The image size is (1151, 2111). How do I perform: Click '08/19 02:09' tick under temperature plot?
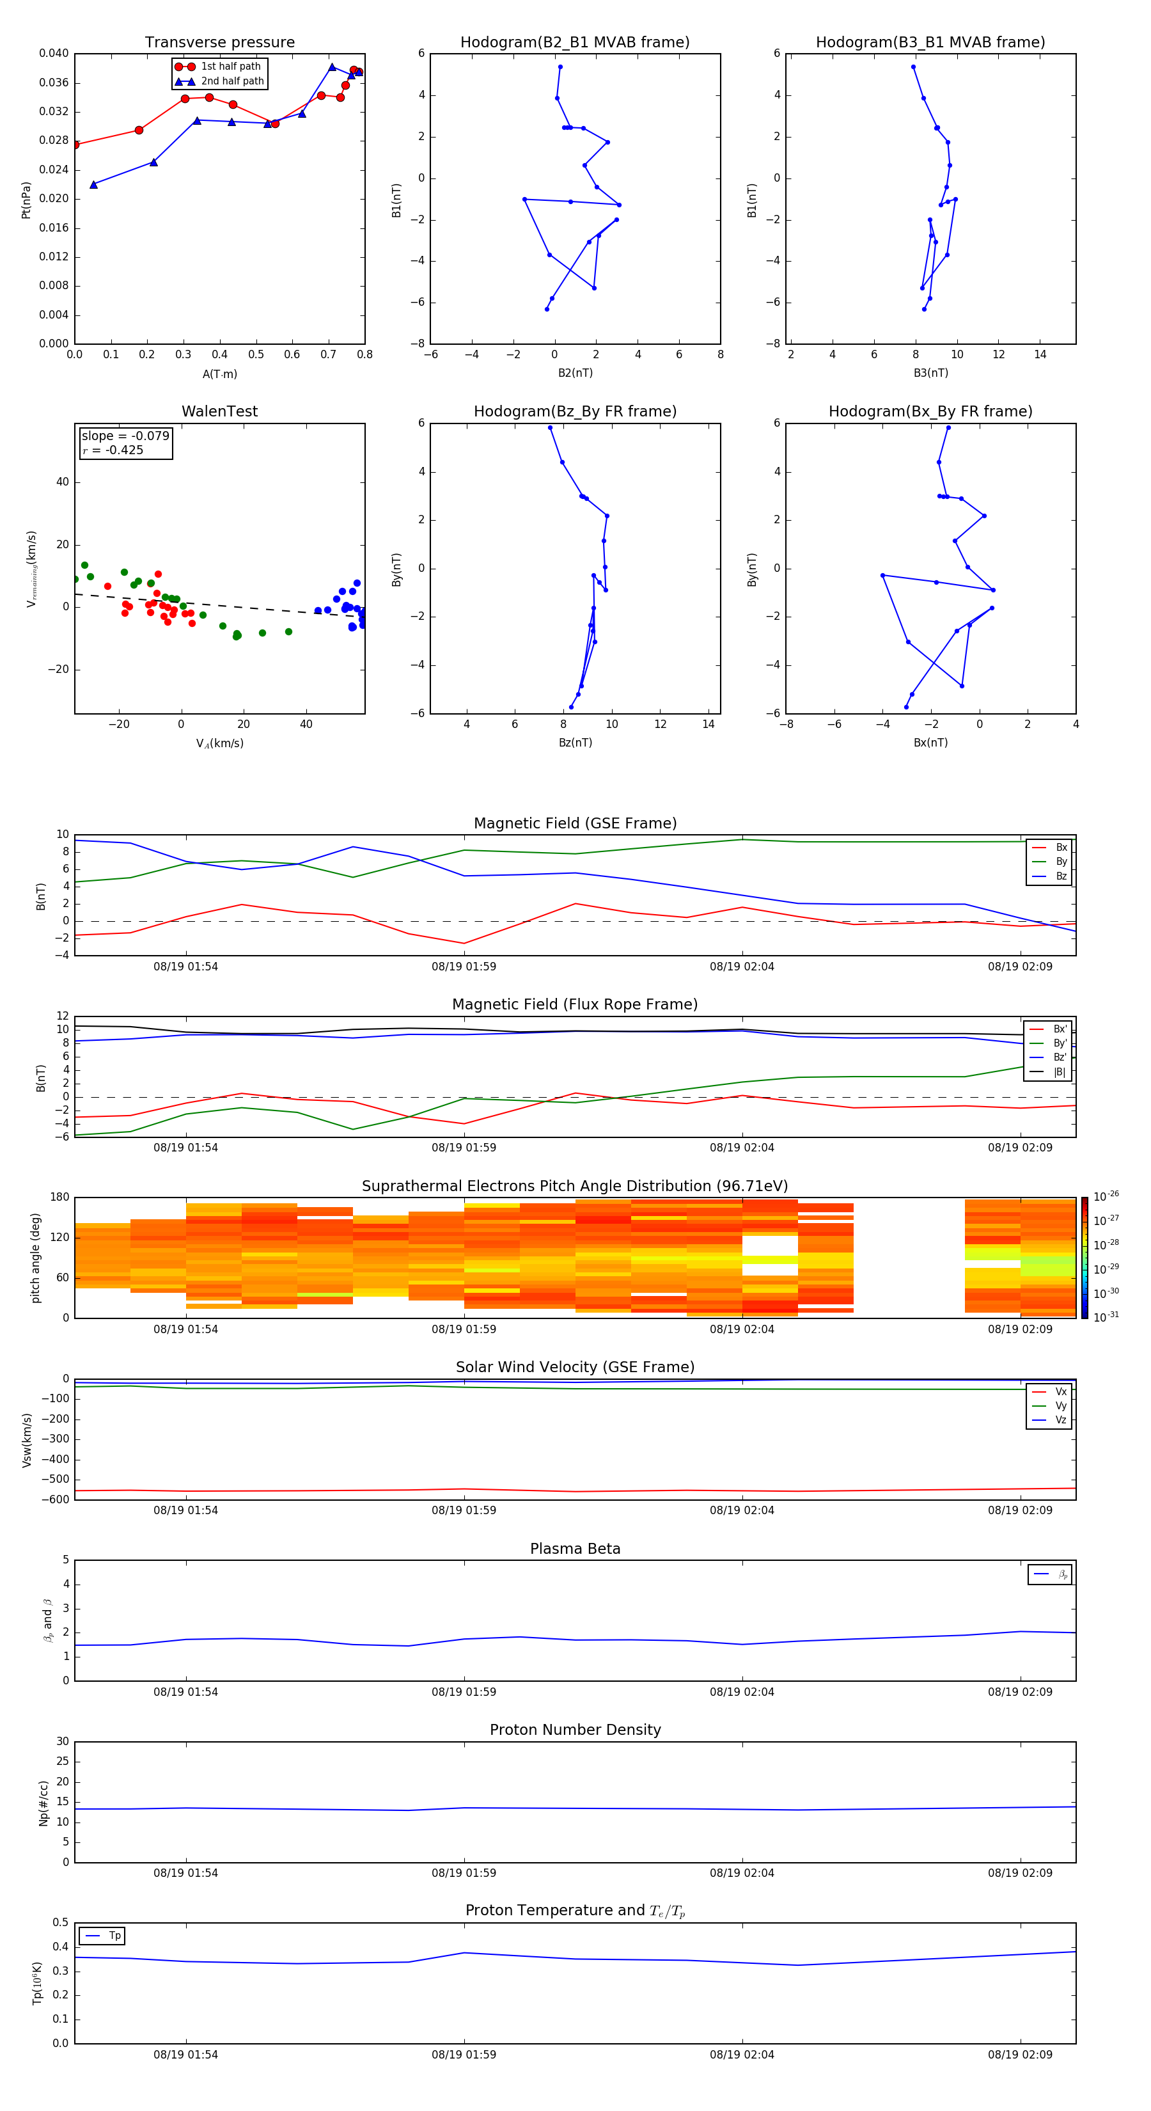[x=1020, y=2055]
